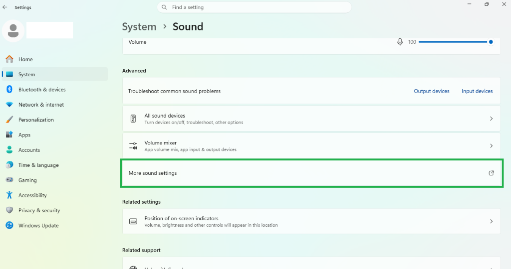
Task: Click the Network wifi icon
Action: (x=9, y=105)
